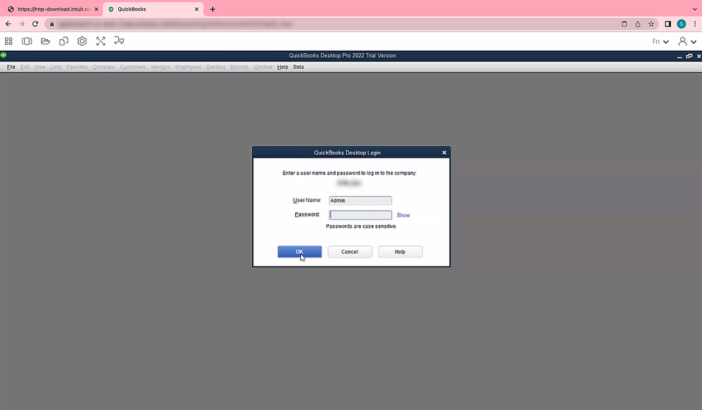Click the fullscreen expand arrows icon

(101, 42)
